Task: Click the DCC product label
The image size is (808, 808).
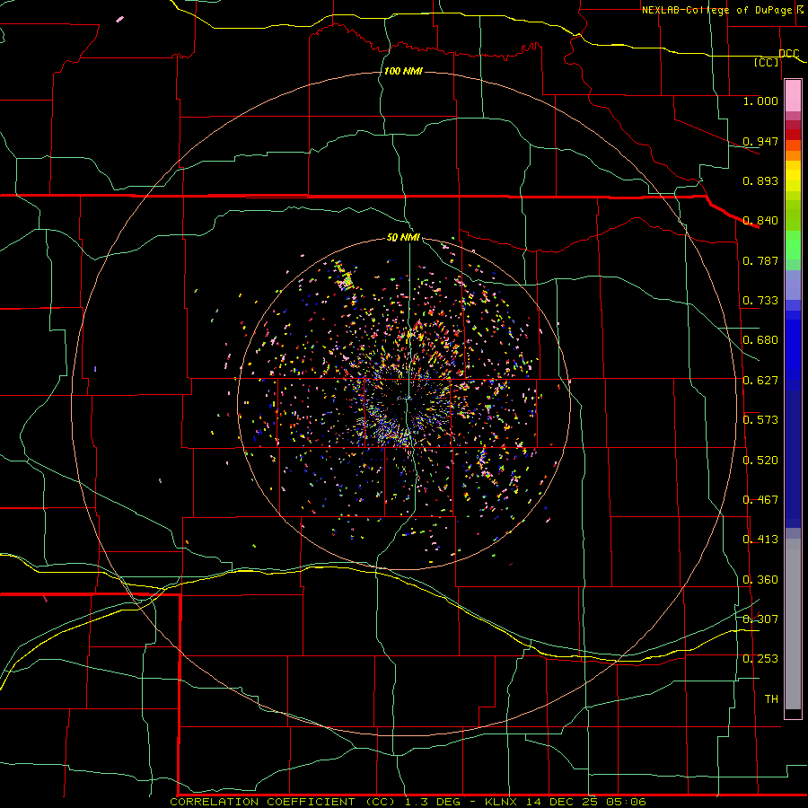Action: click(x=788, y=54)
